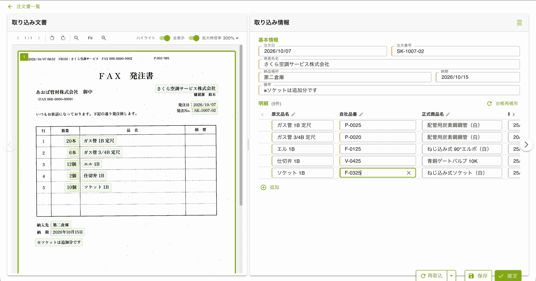Rotate document counterclockwise
Screen dimensions: 536x281
[52, 38]
